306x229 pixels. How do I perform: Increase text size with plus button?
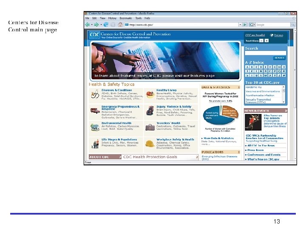click(267, 41)
